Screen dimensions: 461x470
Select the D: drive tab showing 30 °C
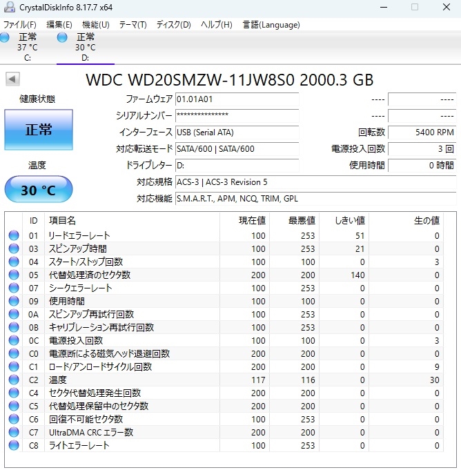coord(86,48)
